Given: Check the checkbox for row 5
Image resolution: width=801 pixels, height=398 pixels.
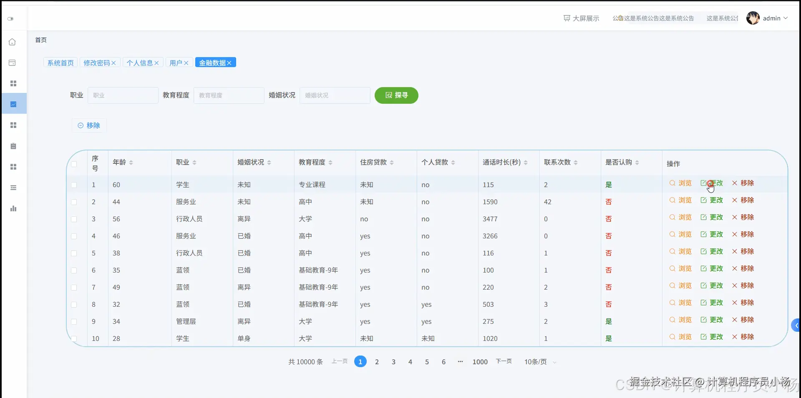Looking at the screenshot, I should (74, 253).
